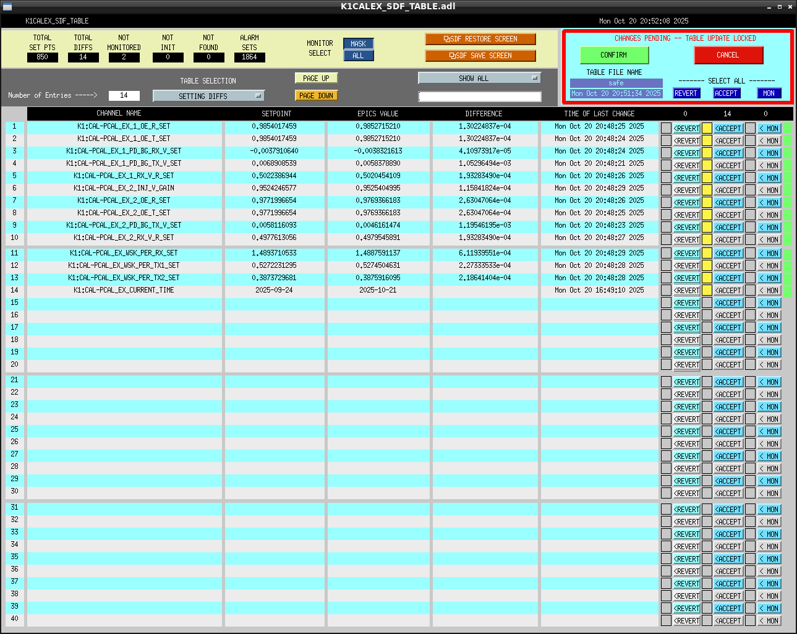This screenshot has height=634, width=797.
Task: Click the red CANCEL button
Action: pos(728,55)
